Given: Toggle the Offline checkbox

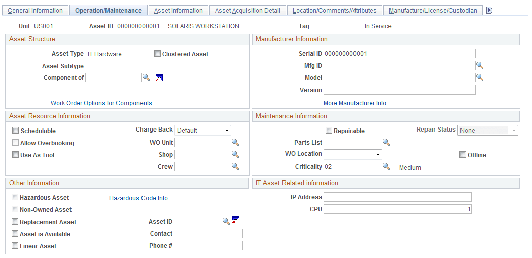Looking at the screenshot, I should pos(463,155).
